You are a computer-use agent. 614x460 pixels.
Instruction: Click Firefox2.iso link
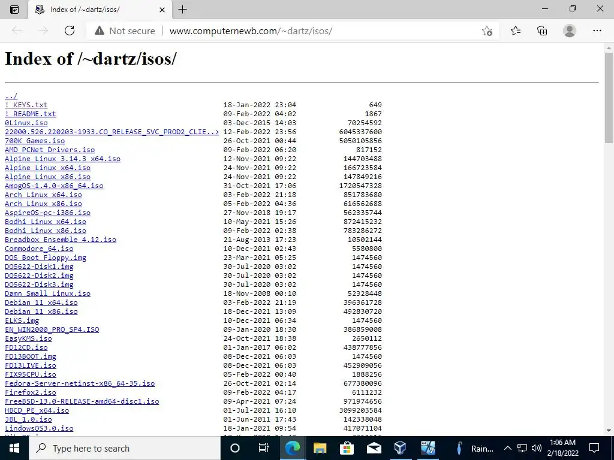pyautogui.click(x=30, y=393)
